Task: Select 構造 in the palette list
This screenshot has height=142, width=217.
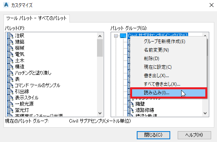Action: 19,67
